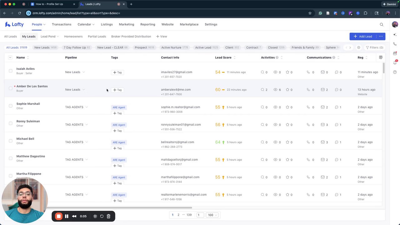400x225 pixels.
Task: Click the search magnifier icon in Lofty header
Action: coord(382,24)
